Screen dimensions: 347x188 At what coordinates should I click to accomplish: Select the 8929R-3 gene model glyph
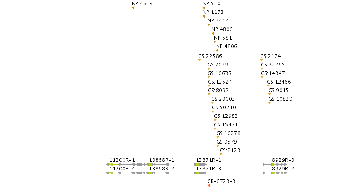[276, 164]
